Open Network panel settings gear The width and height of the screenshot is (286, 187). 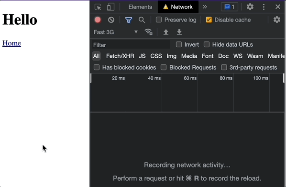click(277, 20)
